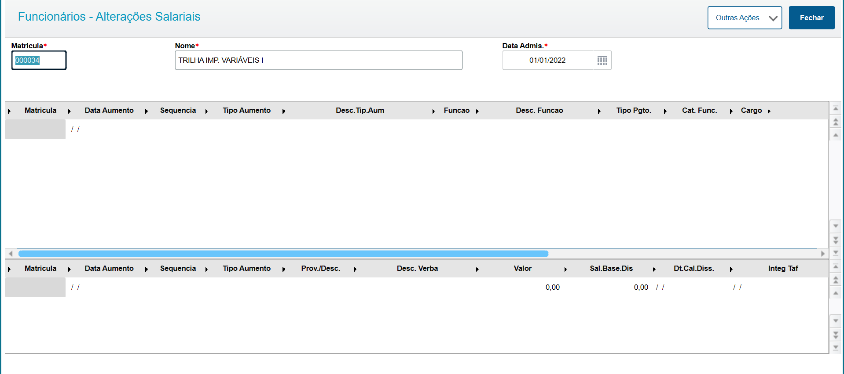Click the Cargo column header

click(x=751, y=111)
